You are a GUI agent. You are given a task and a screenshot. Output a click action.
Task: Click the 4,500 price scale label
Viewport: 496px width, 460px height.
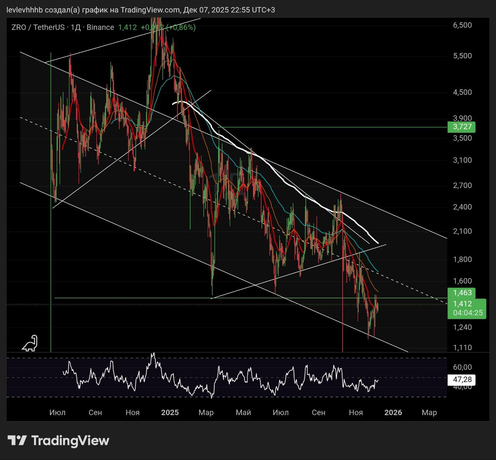point(462,92)
